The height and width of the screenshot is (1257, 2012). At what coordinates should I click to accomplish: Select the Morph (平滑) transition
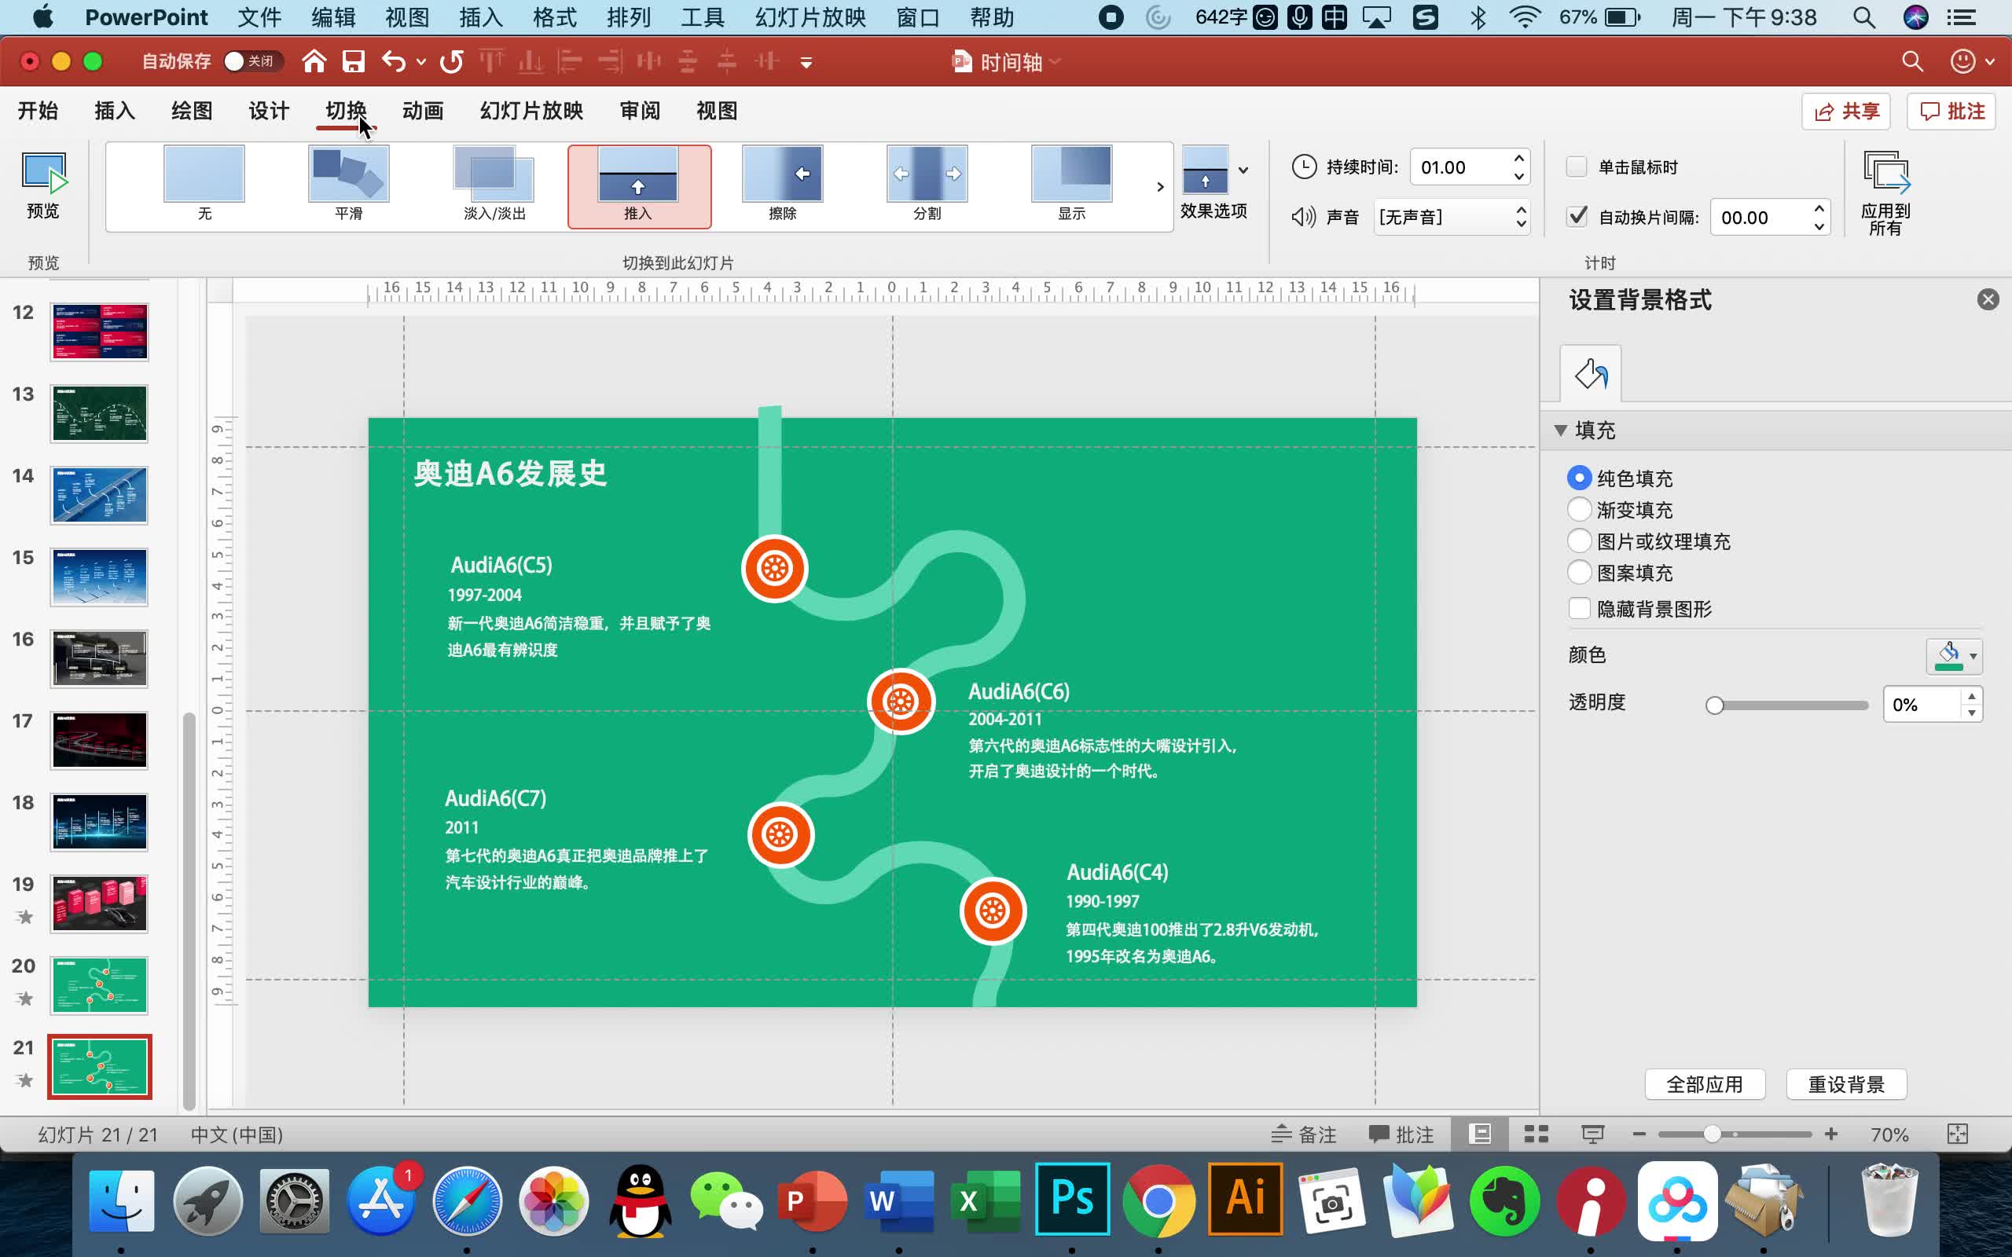[x=348, y=185]
